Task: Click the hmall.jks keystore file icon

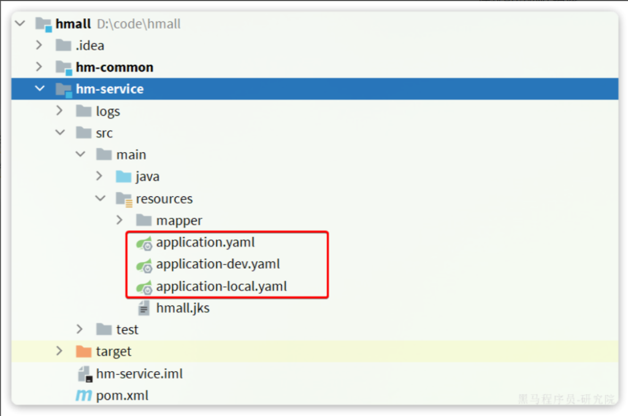Action: click(x=144, y=308)
